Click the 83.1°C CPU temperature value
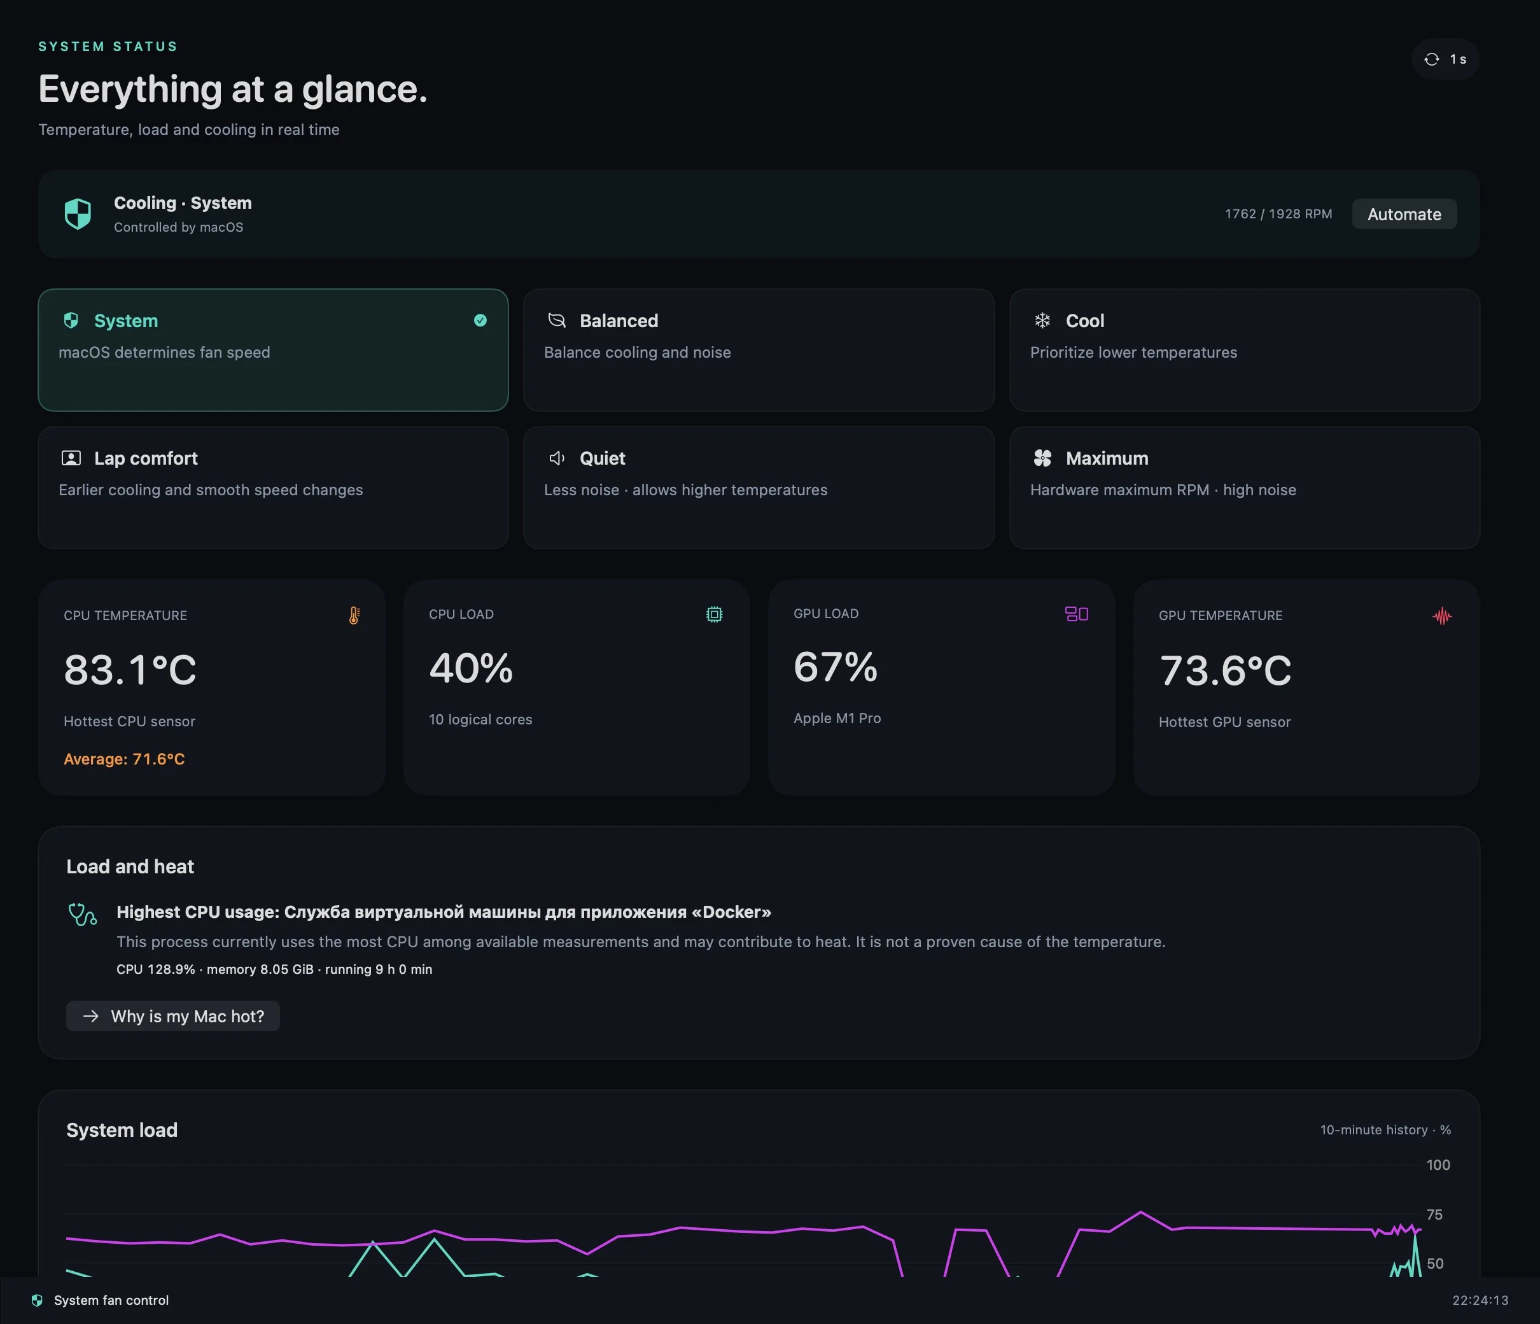The image size is (1540, 1324). [x=130, y=670]
